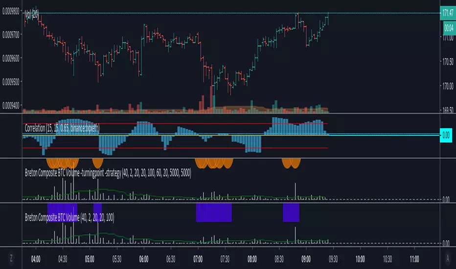Click the 07:00 time axis label
Image resolution: width=456 pixels, height=269 pixels.
tap(198, 259)
